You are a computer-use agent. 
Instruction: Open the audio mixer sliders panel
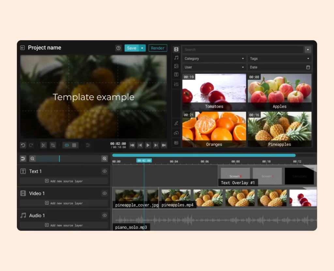click(x=176, y=84)
